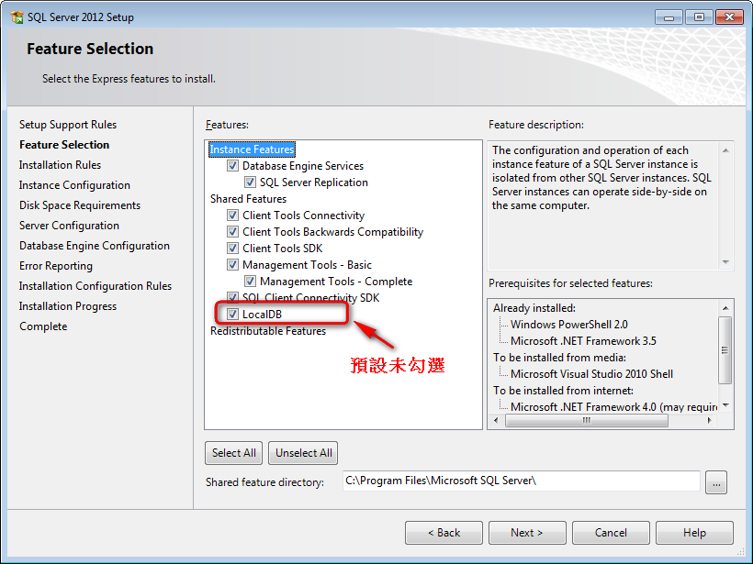Screen dimensions: 753x564
Task: Click Installation Rules step
Action: point(60,165)
